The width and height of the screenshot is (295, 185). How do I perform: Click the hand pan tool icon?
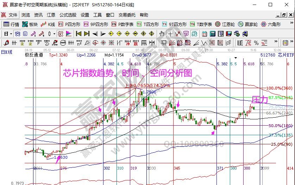tap(162, 34)
